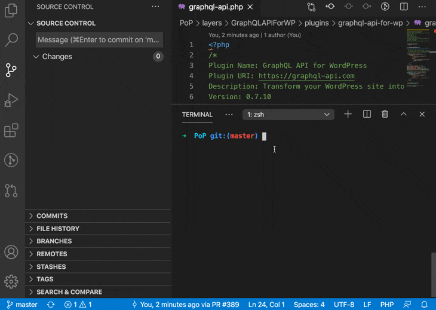Click the graphql-api-for-wp breadcrumb item

[x=370, y=23]
